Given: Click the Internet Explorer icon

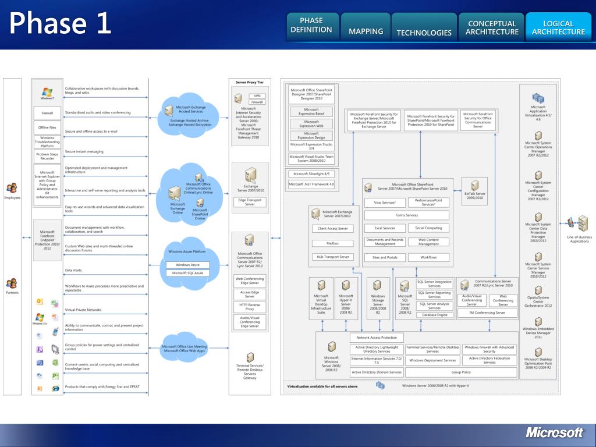Looking at the screenshot, I should pos(55,388).
